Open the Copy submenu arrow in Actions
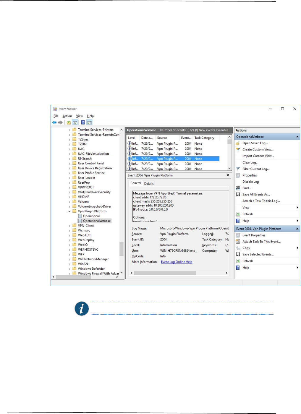 (297, 248)
